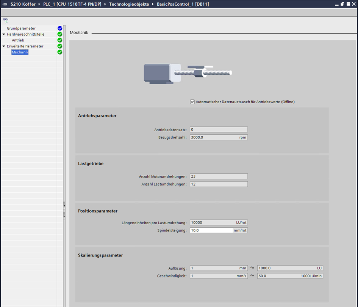Click the project icon before S210 Koffer
Image resolution: width=358 pixels, height=307 pixels.
[5, 4]
